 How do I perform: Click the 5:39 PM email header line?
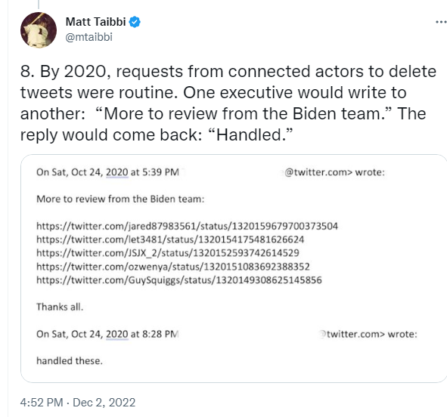[x=210, y=172]
